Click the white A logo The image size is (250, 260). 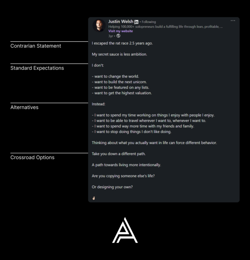point(125,230)
